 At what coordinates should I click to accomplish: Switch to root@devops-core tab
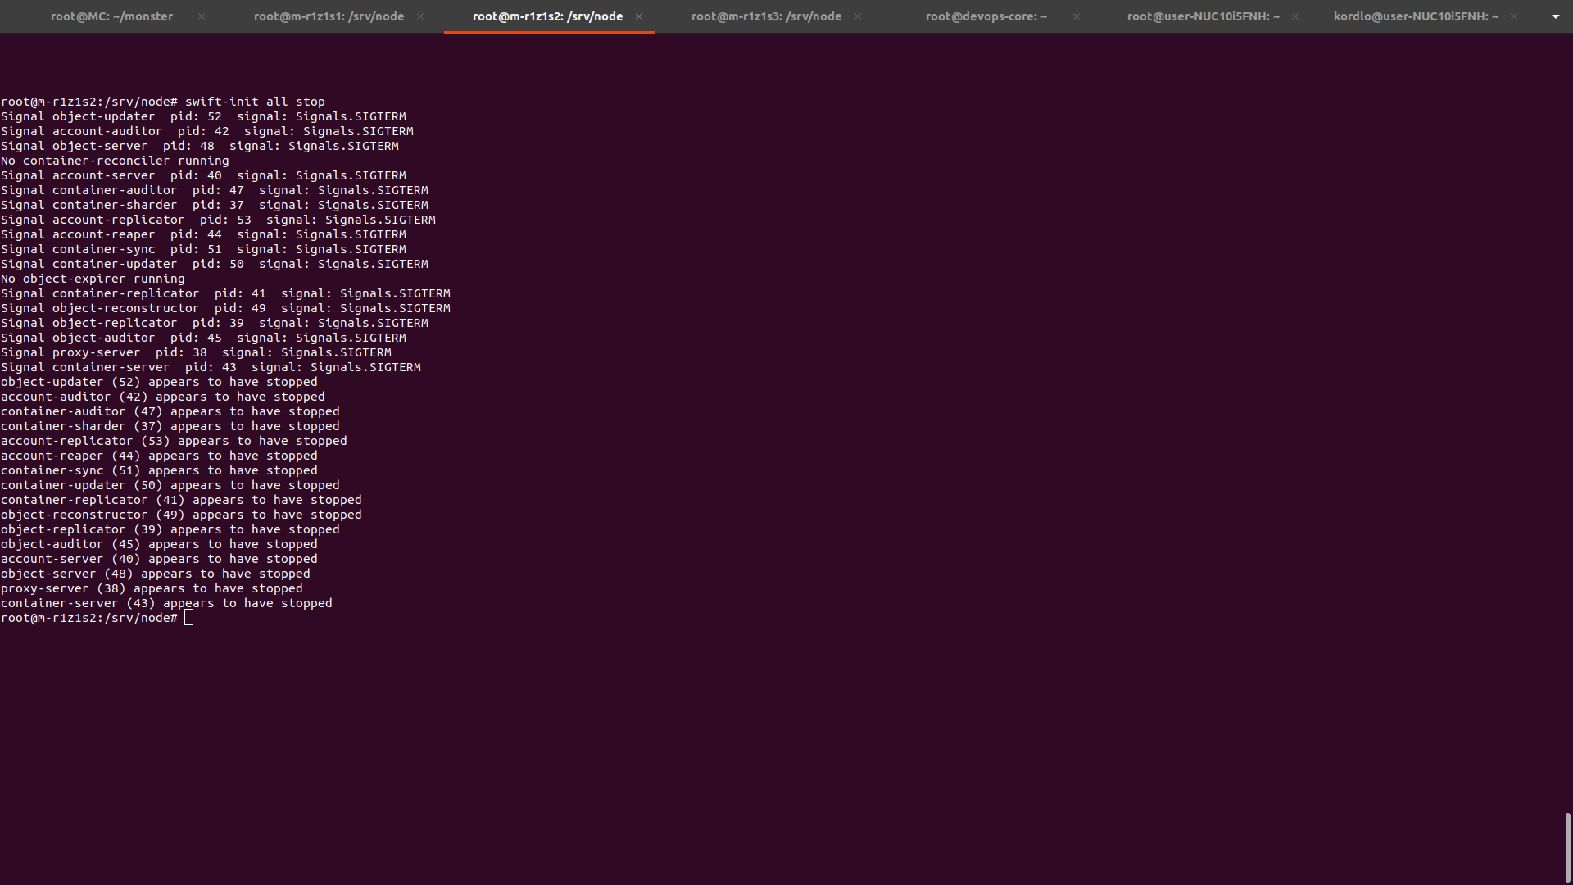coord(986,16)
